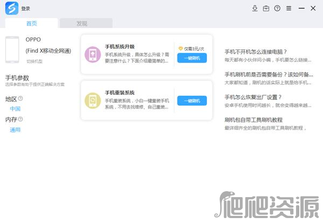
Task: Click the yellow reinstall system icon
Action: (93, 101)
